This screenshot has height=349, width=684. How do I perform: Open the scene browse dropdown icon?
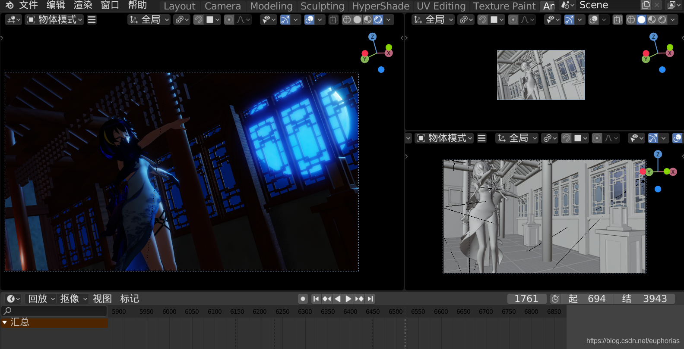pyautogui.click(x=567, y=5)
